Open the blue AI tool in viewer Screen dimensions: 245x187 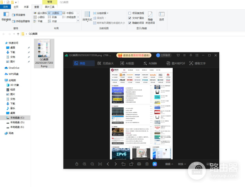[x=155, y=164]
